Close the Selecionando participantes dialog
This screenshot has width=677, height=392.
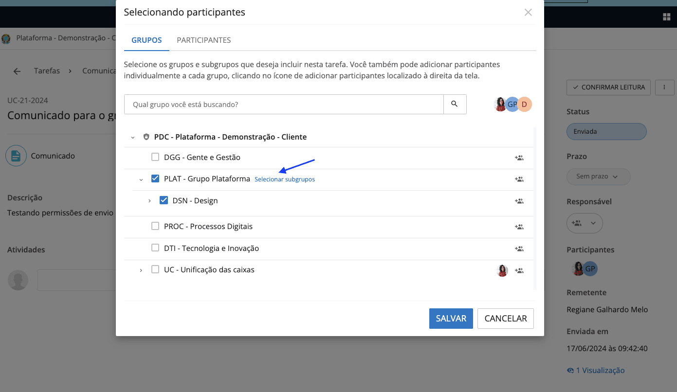point(528,13)
